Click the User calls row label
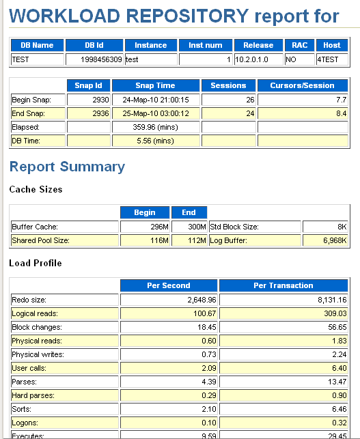 65,368
